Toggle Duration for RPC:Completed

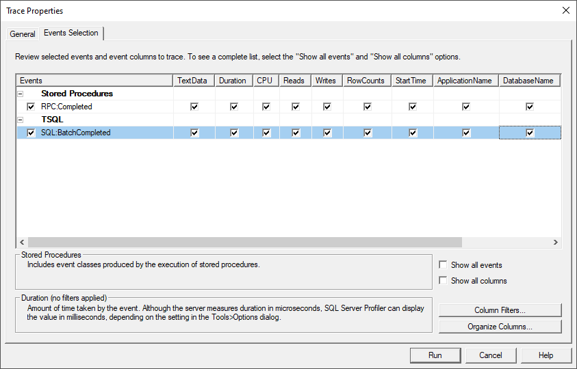[x=234, y=107]
